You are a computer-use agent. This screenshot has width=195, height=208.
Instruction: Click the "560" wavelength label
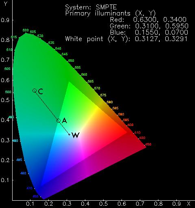(x=84, y=74)
